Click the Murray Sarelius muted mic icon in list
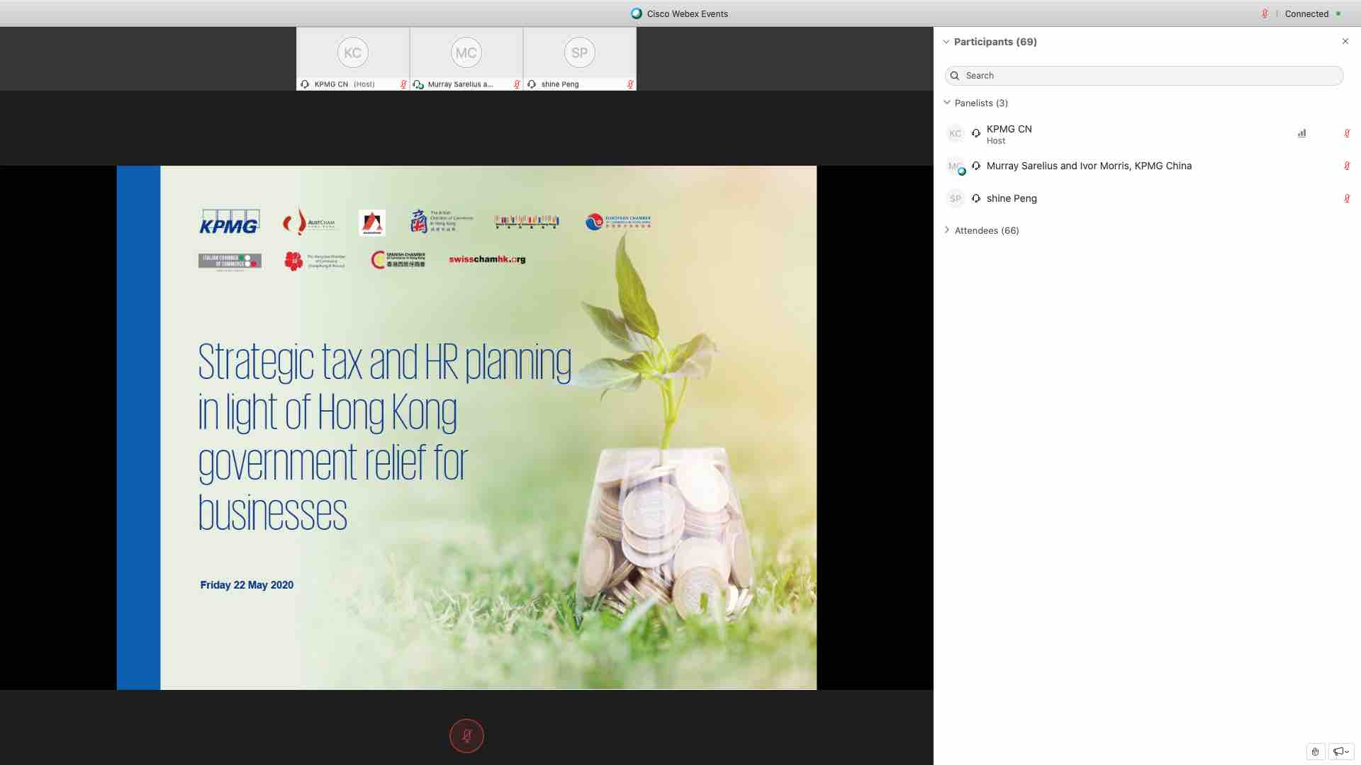The width and height of the screenshot is (1361, 765). [x=1347, y=166]
